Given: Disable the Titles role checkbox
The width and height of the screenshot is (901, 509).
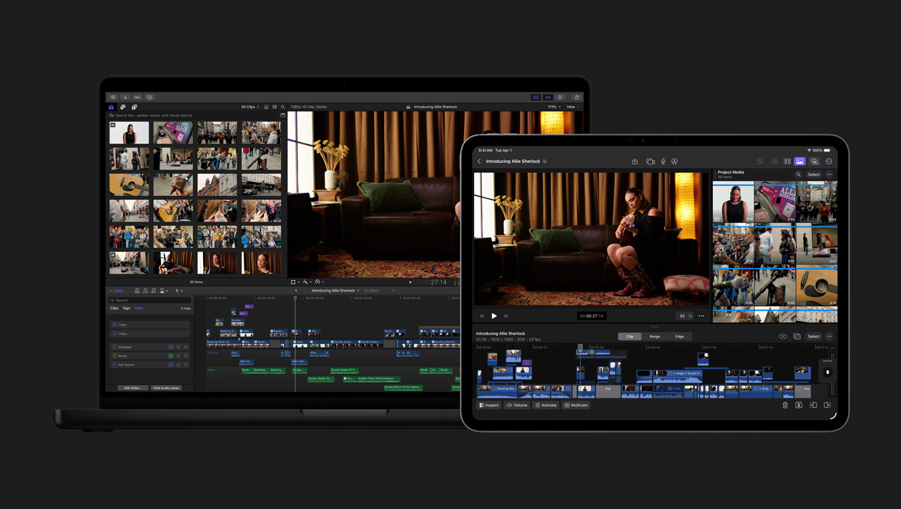Looking at the screenshot, I should 114,325.
